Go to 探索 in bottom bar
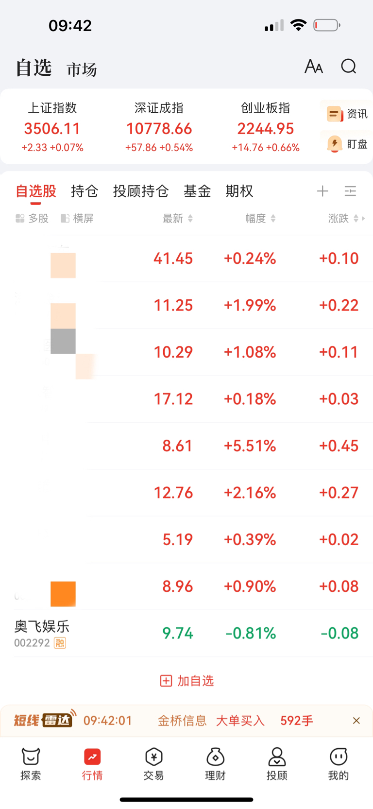Viewport: 373px width, 809px height. [31, 764]
